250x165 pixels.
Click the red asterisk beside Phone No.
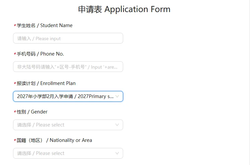[15, 54]
